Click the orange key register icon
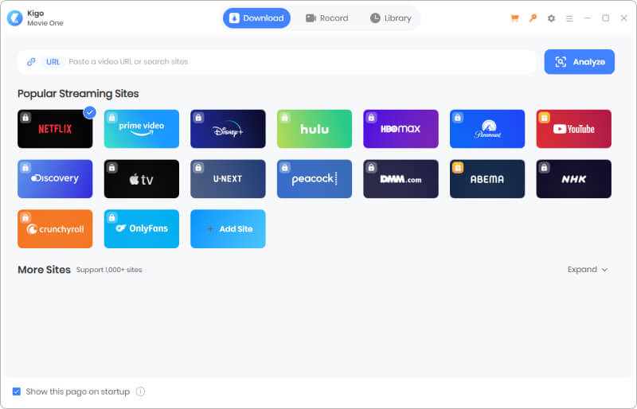Screen dimensions: 637x409 [533, 18]
